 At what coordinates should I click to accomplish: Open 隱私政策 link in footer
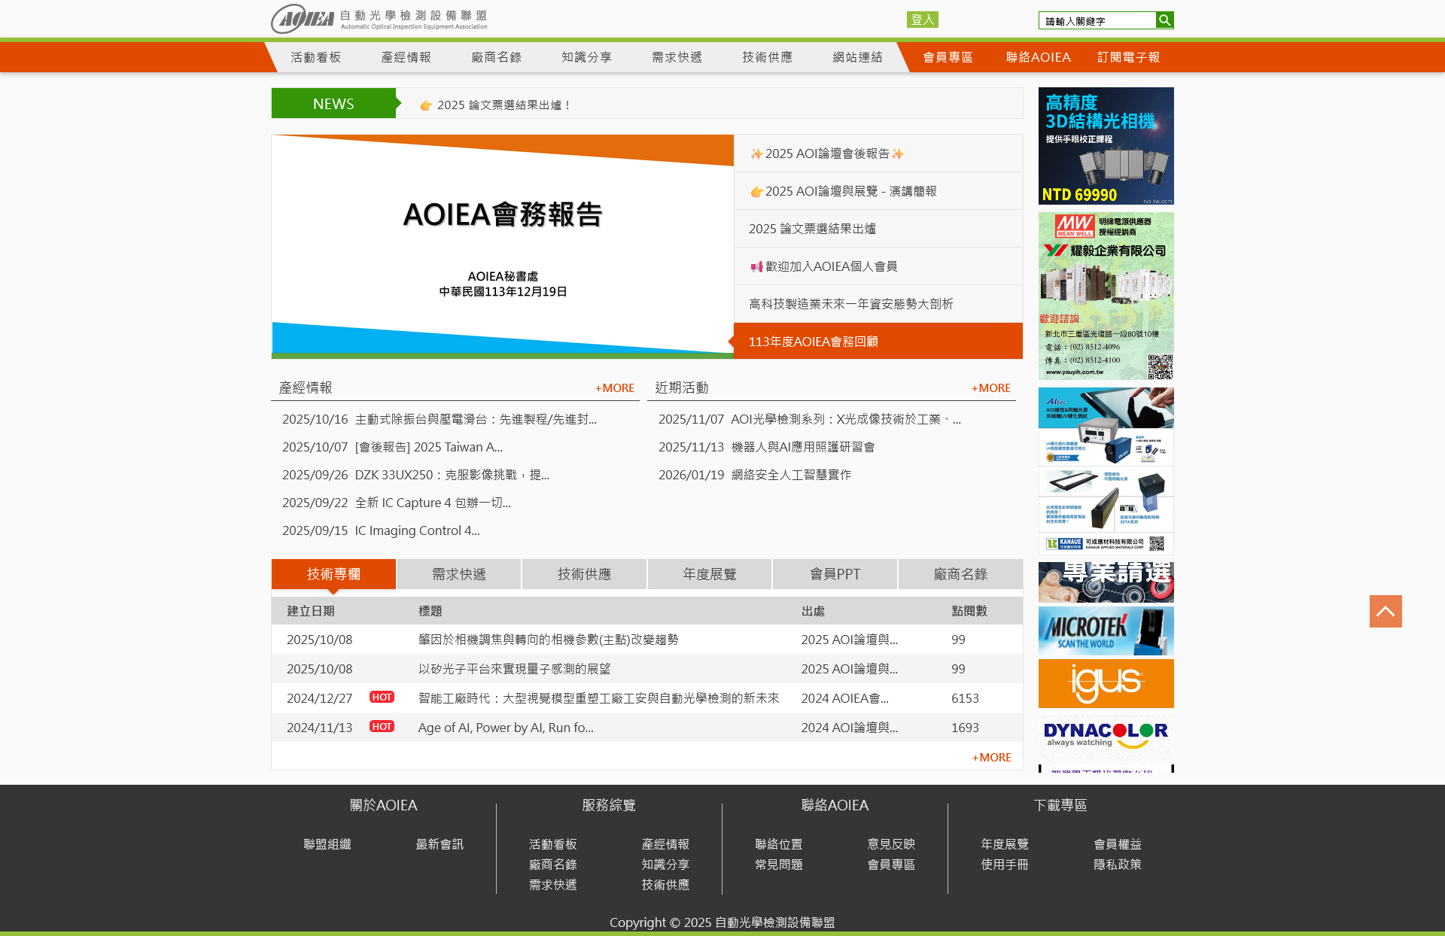1117,865
